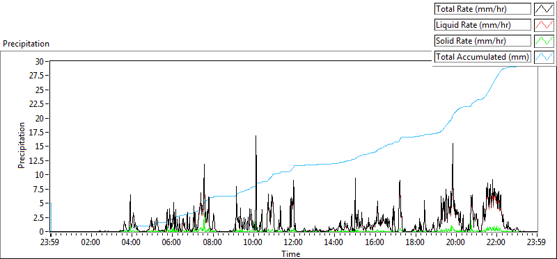Click the vertical Precipitation y-axis label
This screenshot has height=259, width=557.
point(22,145)
